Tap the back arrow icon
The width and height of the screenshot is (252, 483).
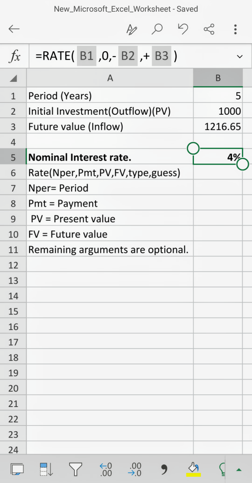pos(14,29)
